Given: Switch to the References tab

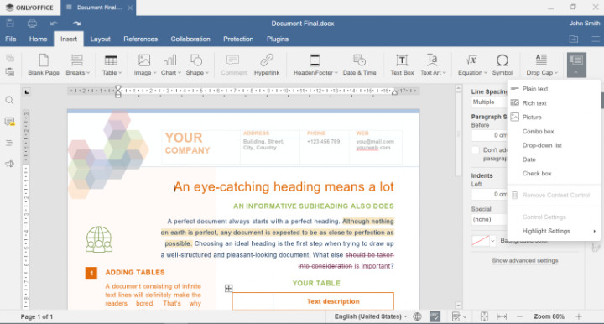Looking at the screenshot, I should click(x=141, y=39).
